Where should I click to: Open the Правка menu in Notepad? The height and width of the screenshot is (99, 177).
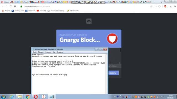pos(41,52)
